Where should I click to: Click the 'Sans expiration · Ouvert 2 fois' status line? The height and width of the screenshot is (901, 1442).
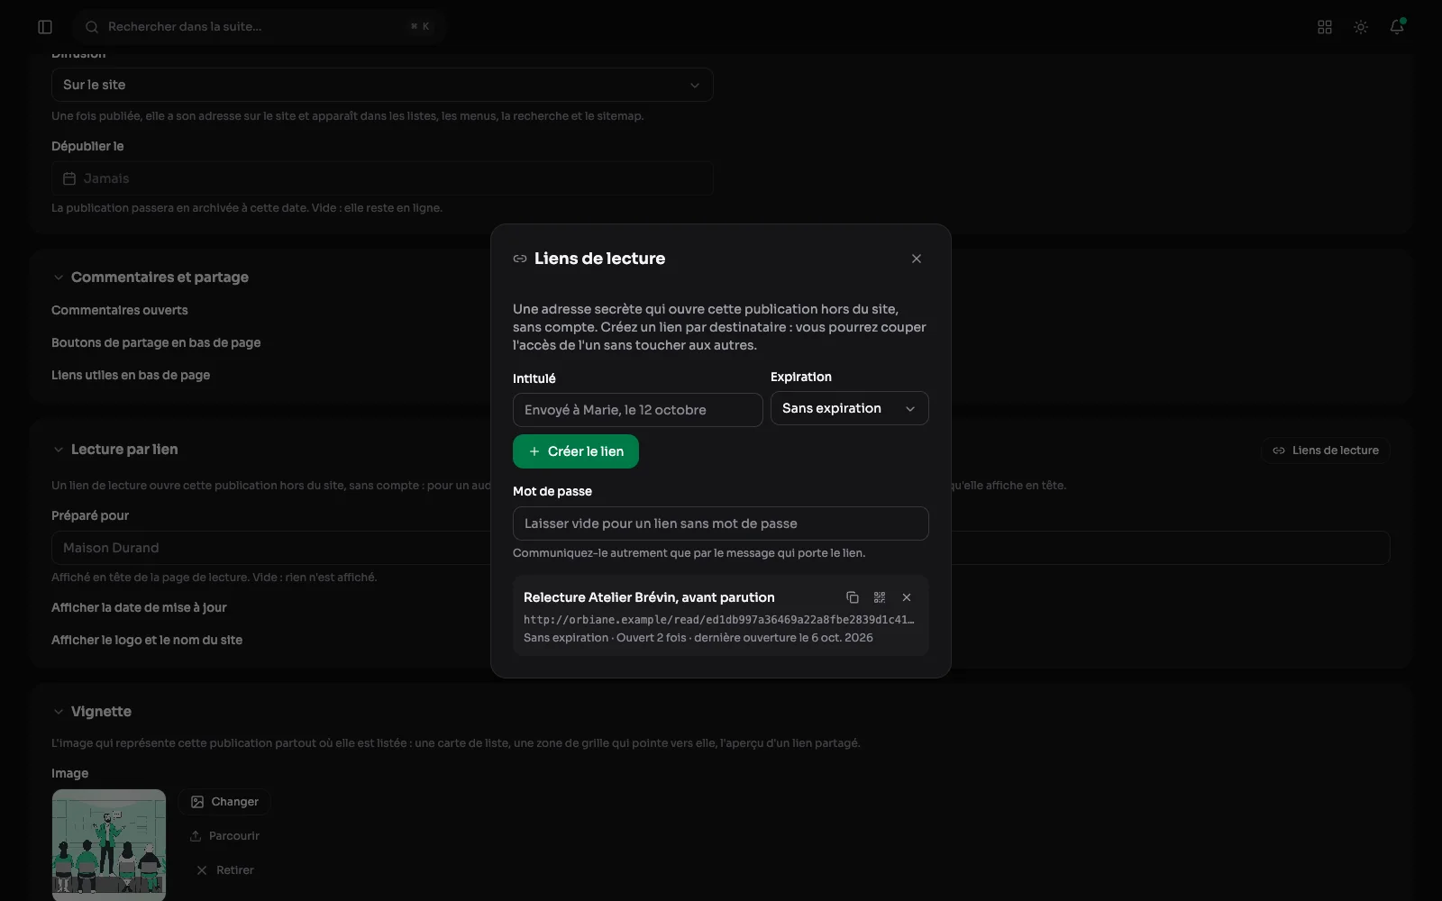click(698, 638)
